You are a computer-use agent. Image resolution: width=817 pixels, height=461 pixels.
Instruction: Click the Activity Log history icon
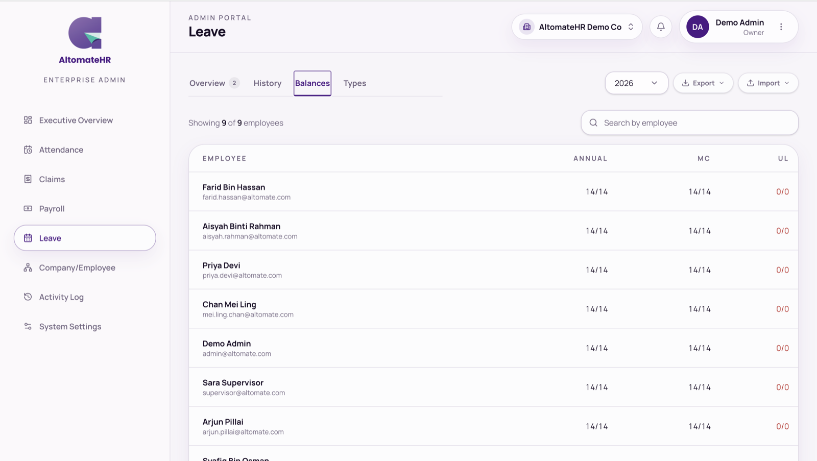tap(28, 297)
